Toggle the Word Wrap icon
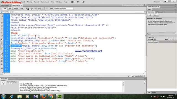The width and height of the screenshot is (177, 99). coord(2,46)
